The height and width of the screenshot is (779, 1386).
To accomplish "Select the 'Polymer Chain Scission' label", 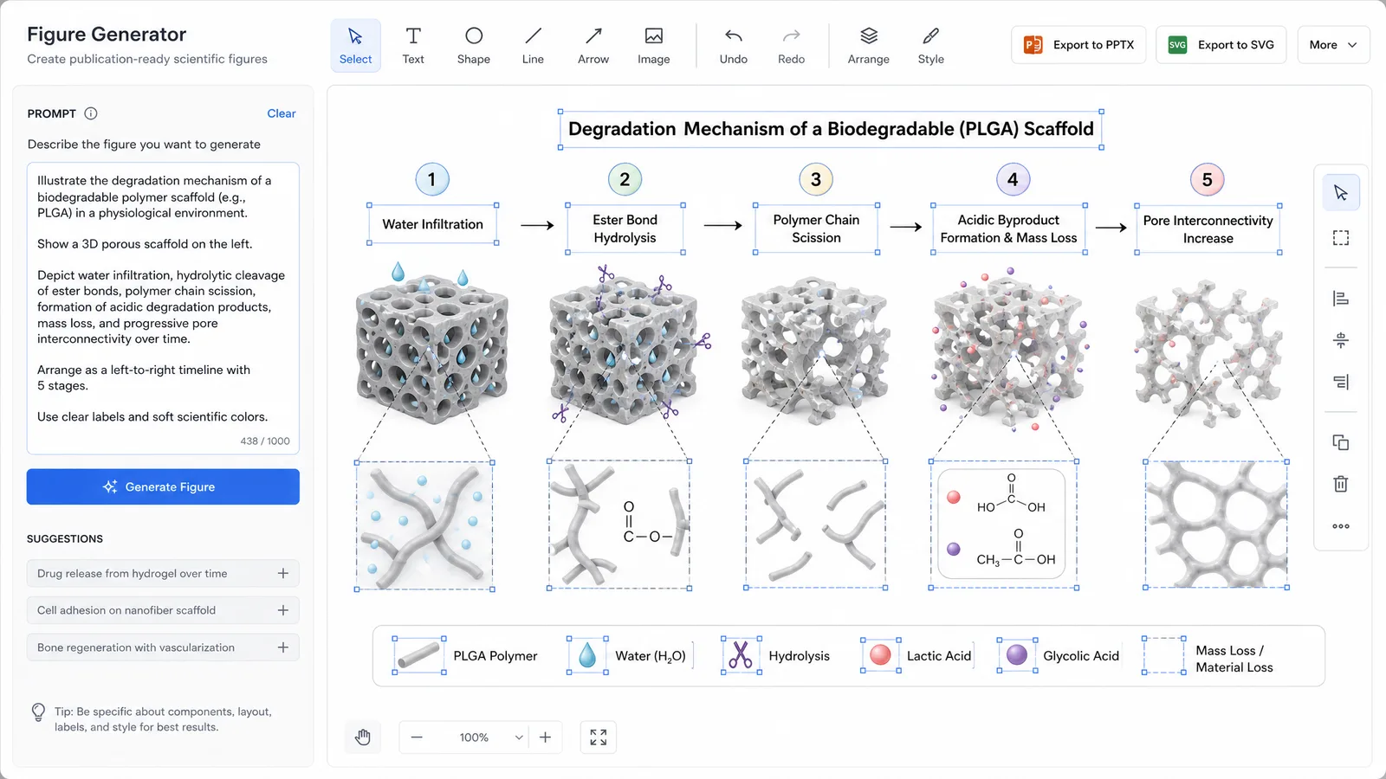I will [x=816, y=229].
